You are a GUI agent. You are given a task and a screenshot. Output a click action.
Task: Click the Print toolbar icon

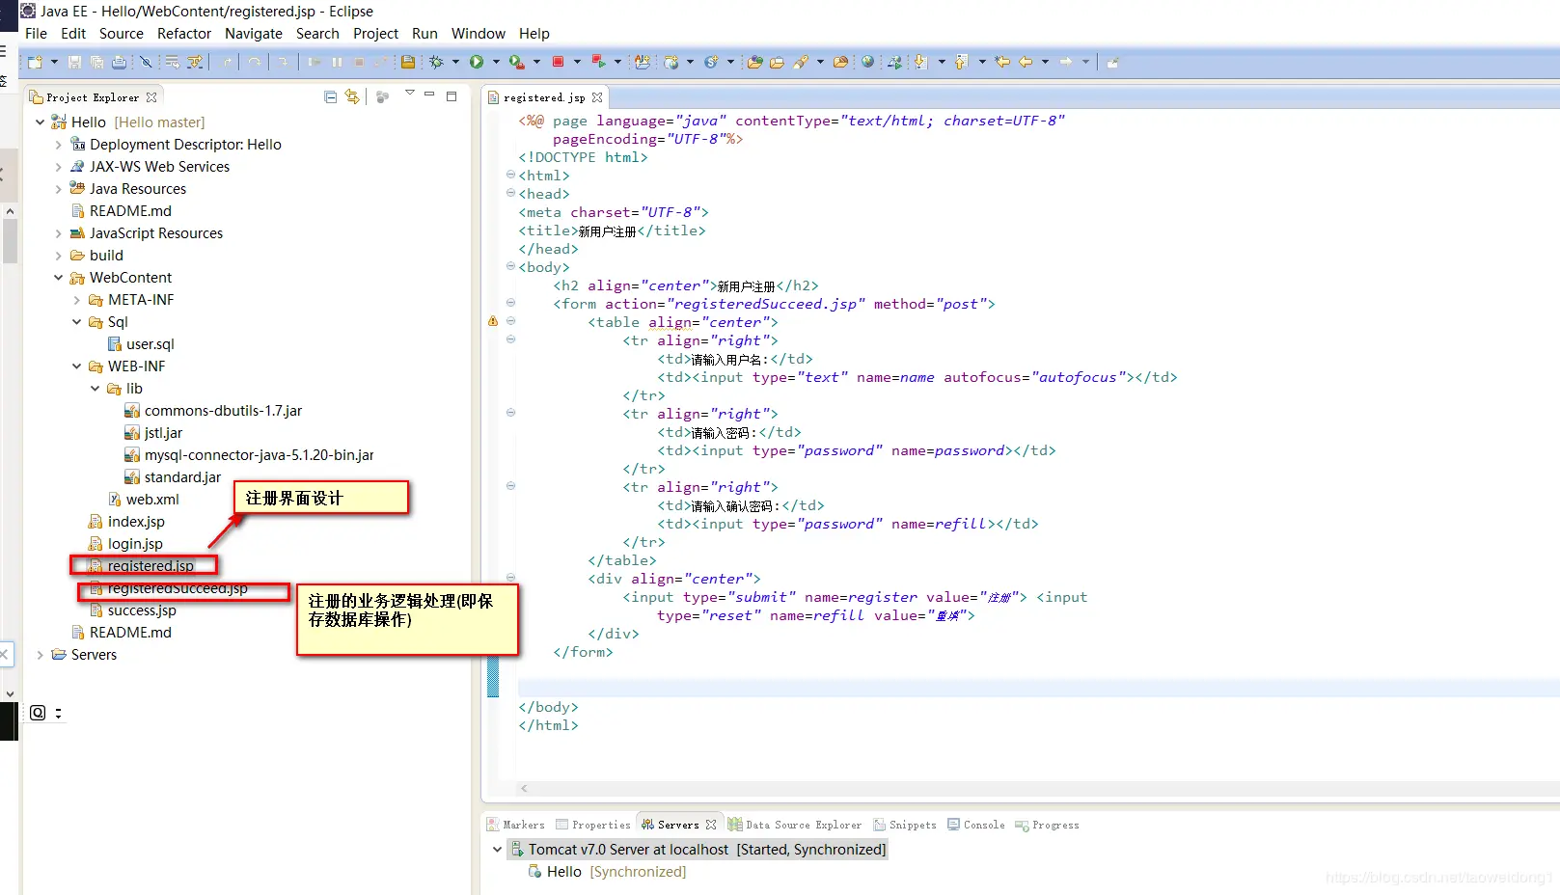coord(119,62)
